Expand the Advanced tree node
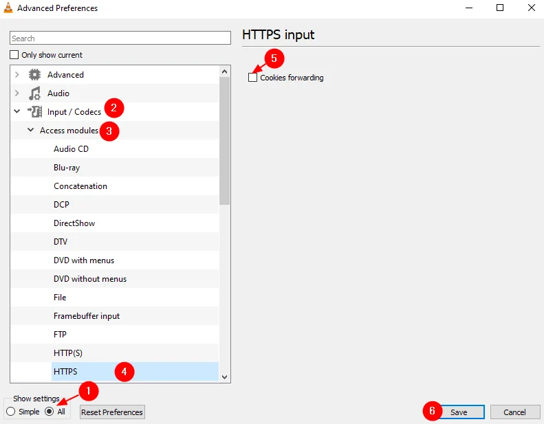 (x=17, y=74)
